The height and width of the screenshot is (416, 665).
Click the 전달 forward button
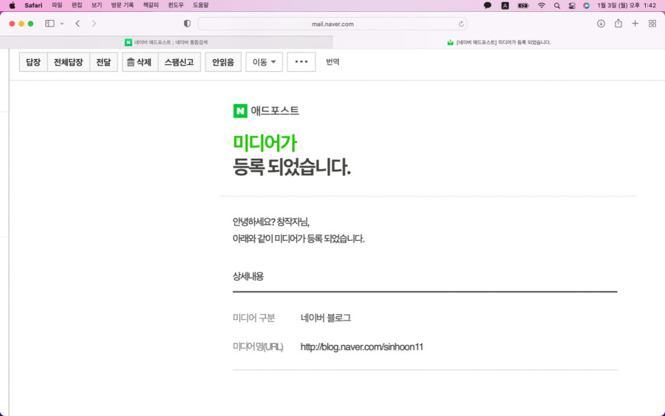[x=103, y=62]
